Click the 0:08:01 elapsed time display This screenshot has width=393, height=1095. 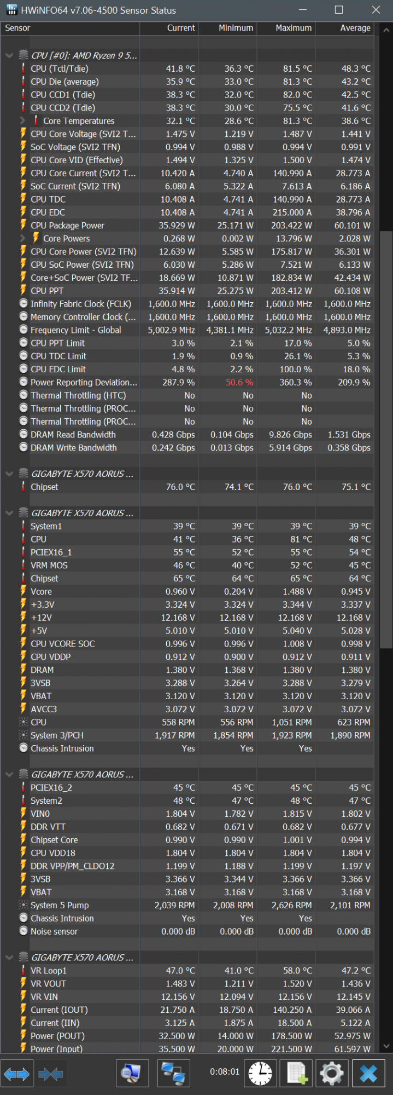225,1071
